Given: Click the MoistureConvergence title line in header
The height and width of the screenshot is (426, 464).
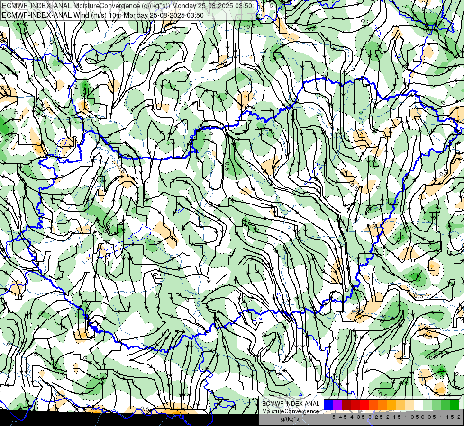Looking at the screenshot, I should click(127, 6).
